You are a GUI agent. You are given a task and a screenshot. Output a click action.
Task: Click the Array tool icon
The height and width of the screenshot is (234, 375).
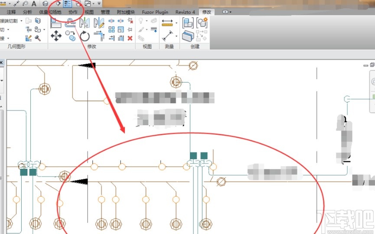coord(111,29)
